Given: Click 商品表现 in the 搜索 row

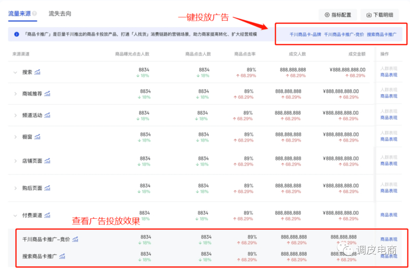Looking at the screenshot, I should [389, 75].
